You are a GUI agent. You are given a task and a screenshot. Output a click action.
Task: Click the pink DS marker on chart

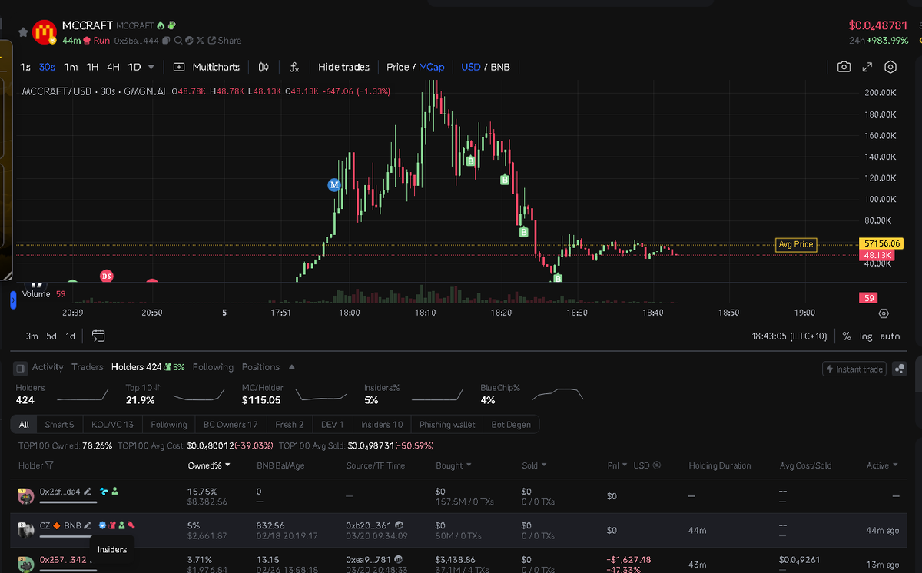pos(107,276)
